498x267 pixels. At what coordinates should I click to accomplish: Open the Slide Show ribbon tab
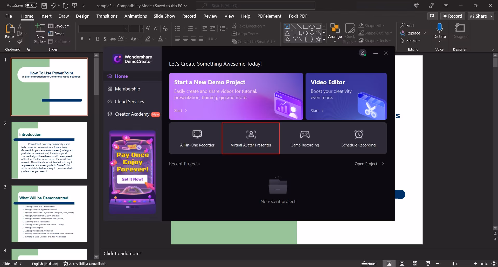tap(164, 16)
